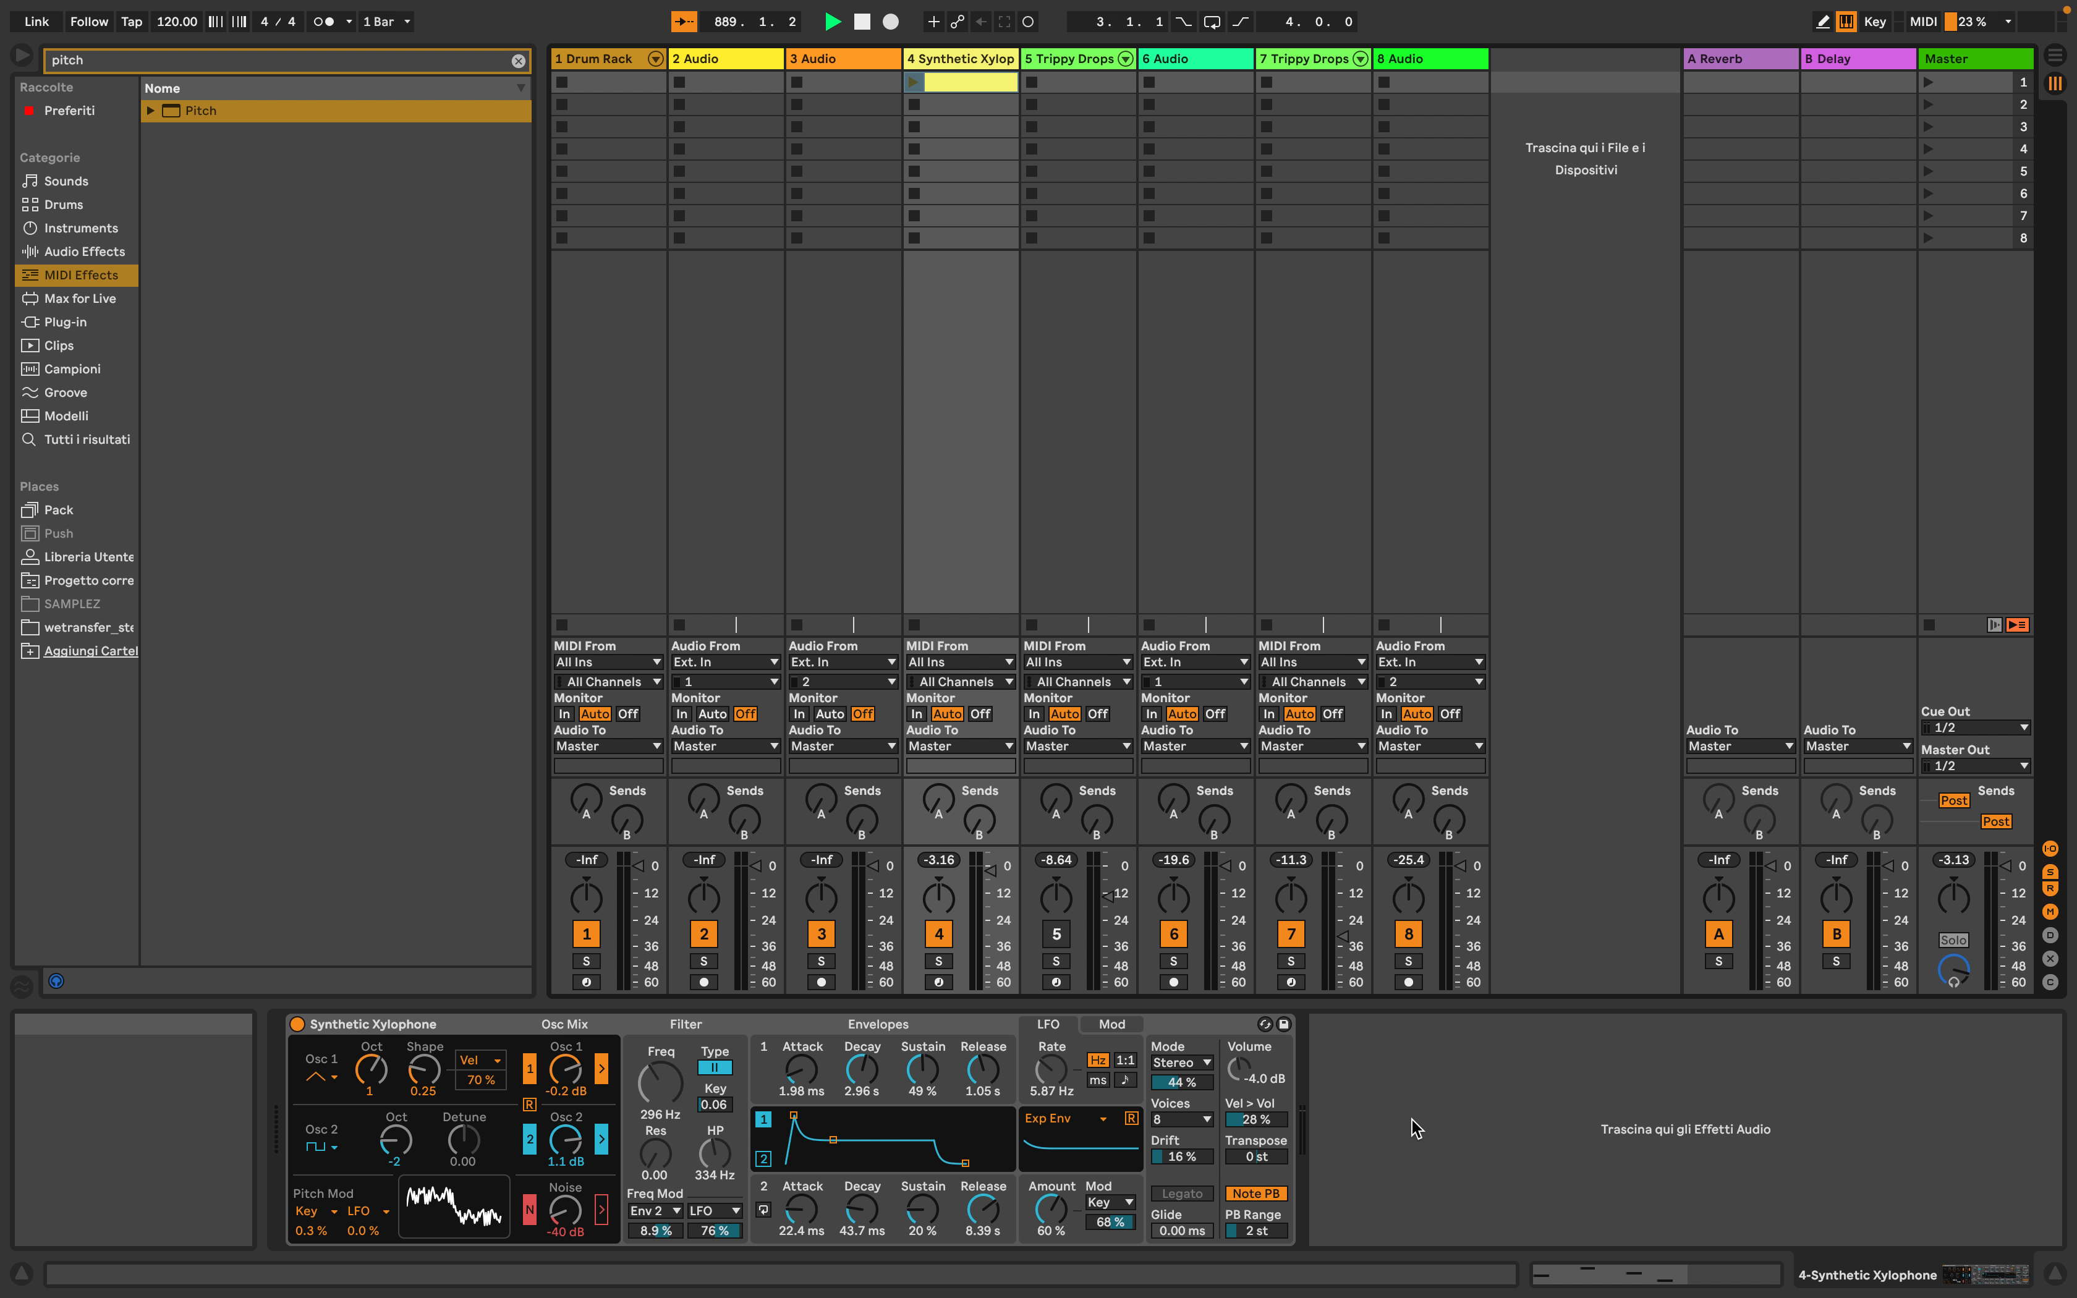
Task: Toggle Draw Mode pencil icon
Action: 1822,22
